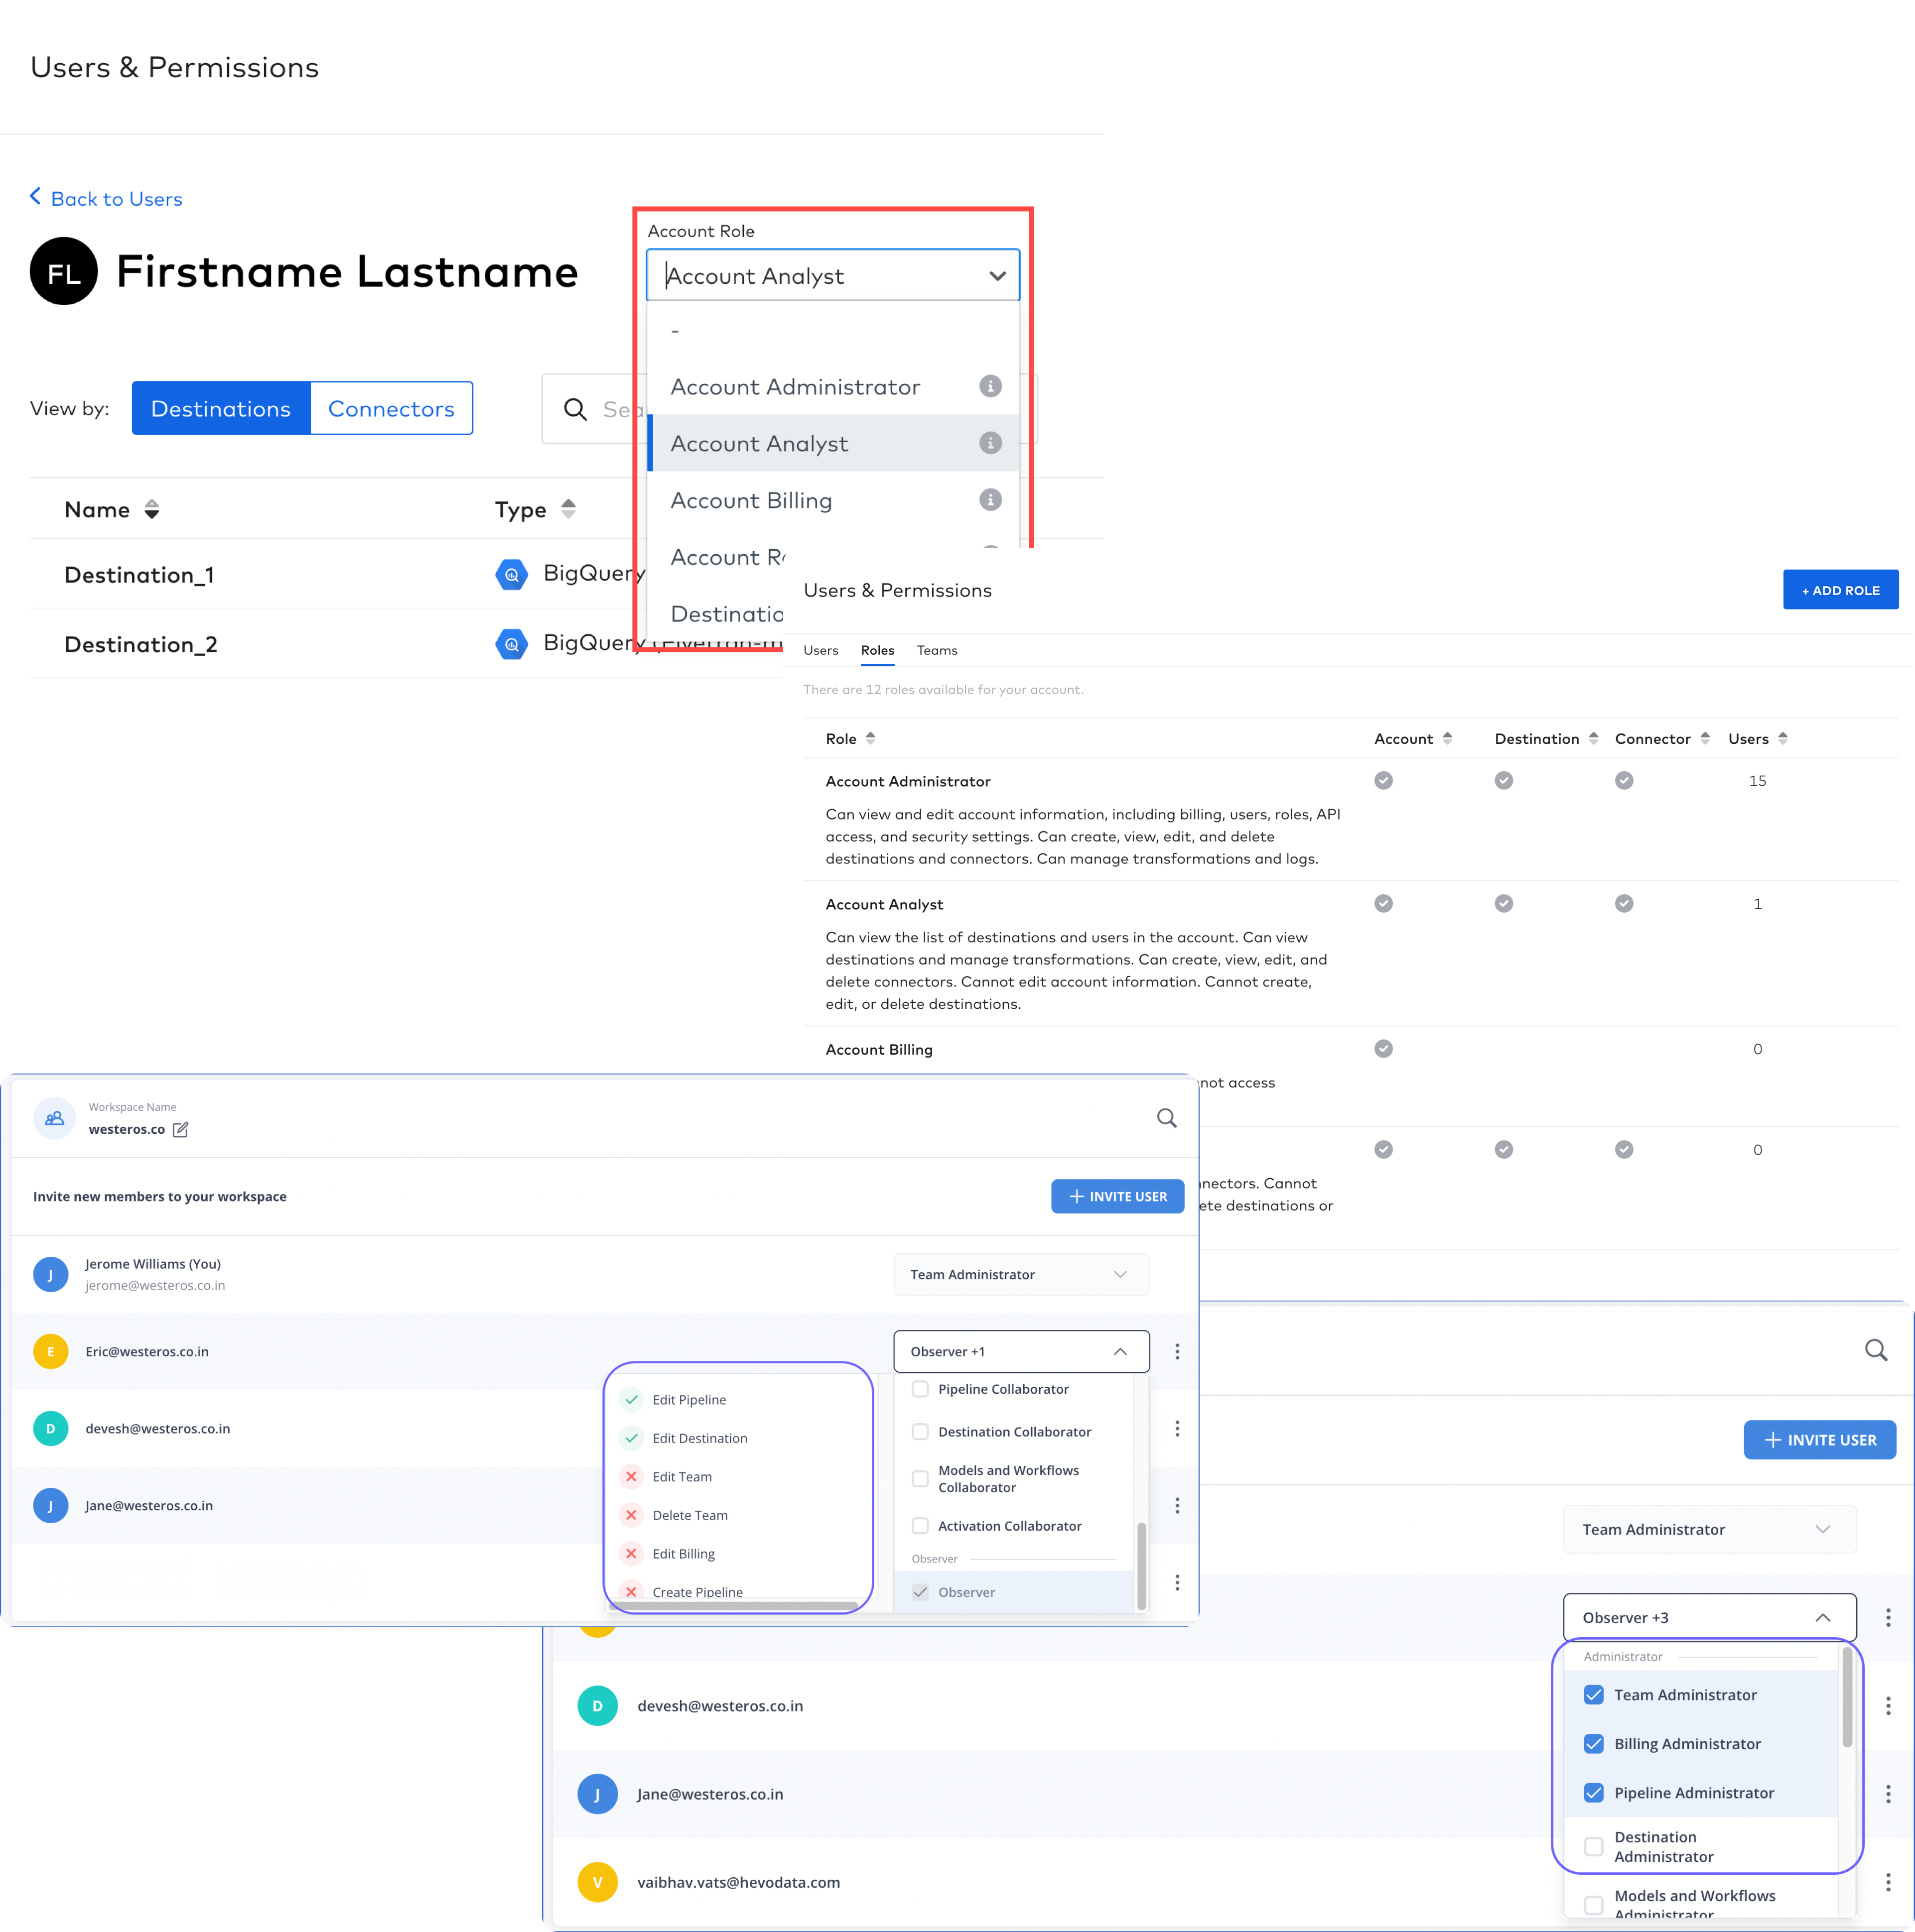The image size is (1915, 1932).
Task: Switch to the Teams tab
Action: tap(937, 650)
